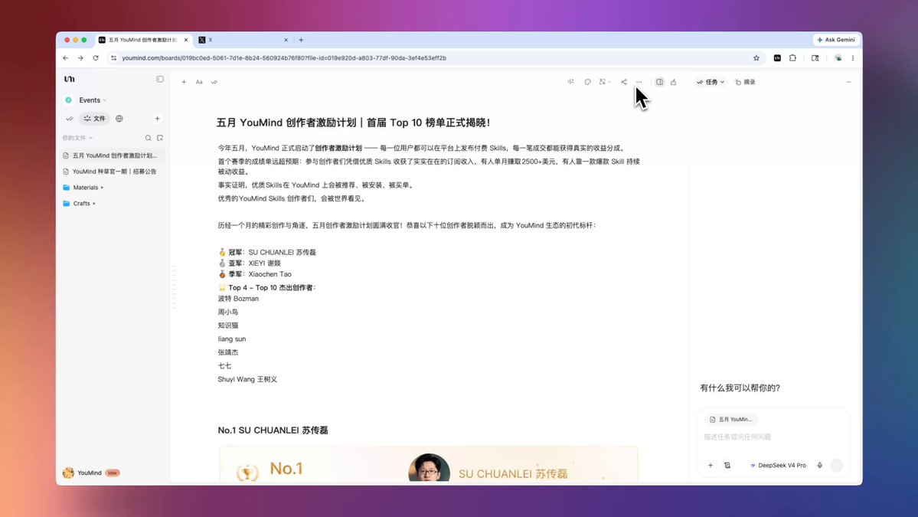The height and width of the screenshot is (517, 918).
Task: Switch to the tasks checkmark tab in sidebar
Action: tap(70, 118)
